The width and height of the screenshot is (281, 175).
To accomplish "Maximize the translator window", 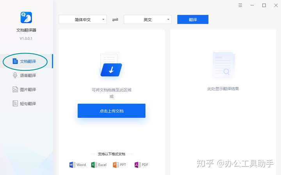I will (264, 5).
